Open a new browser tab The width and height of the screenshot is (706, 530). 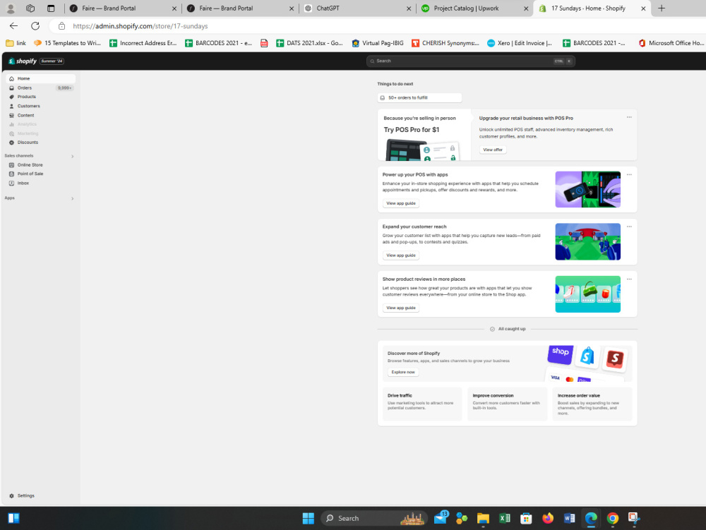pyautogui.click(x=662, y=8)
